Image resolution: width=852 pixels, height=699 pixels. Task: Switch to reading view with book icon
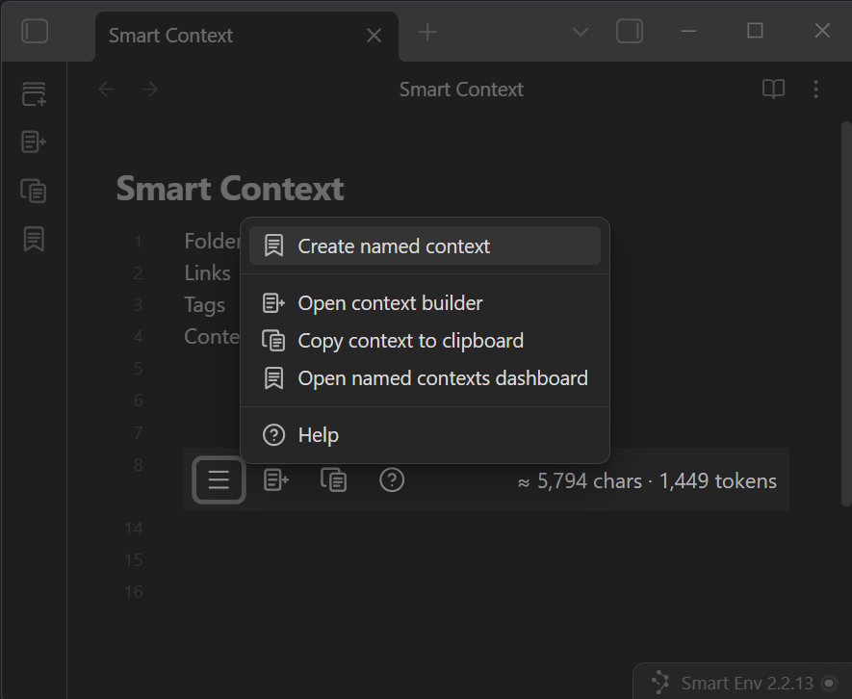773,90
